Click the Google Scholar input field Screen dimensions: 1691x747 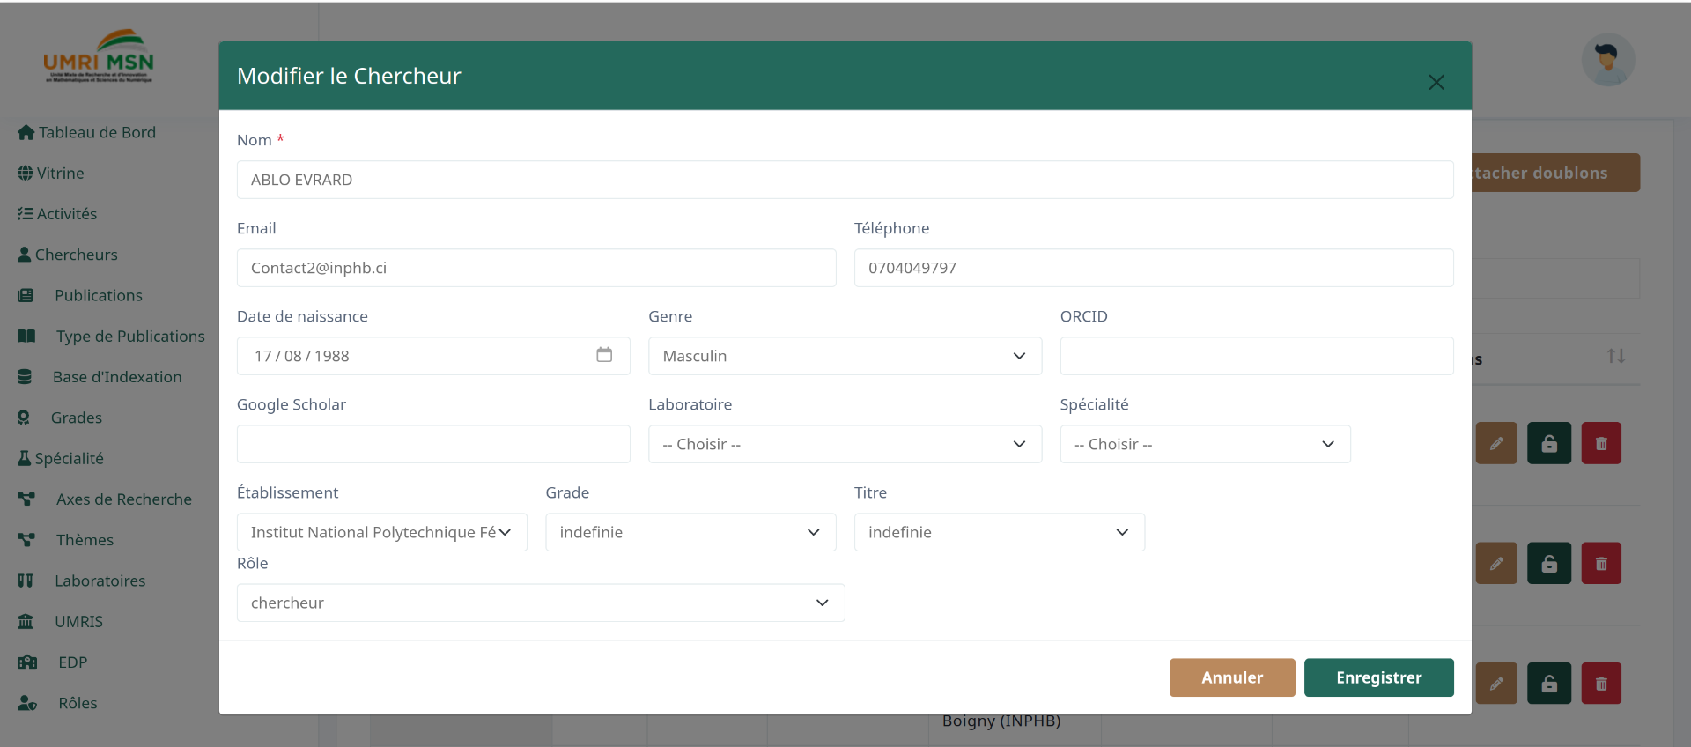pos(433,444)
